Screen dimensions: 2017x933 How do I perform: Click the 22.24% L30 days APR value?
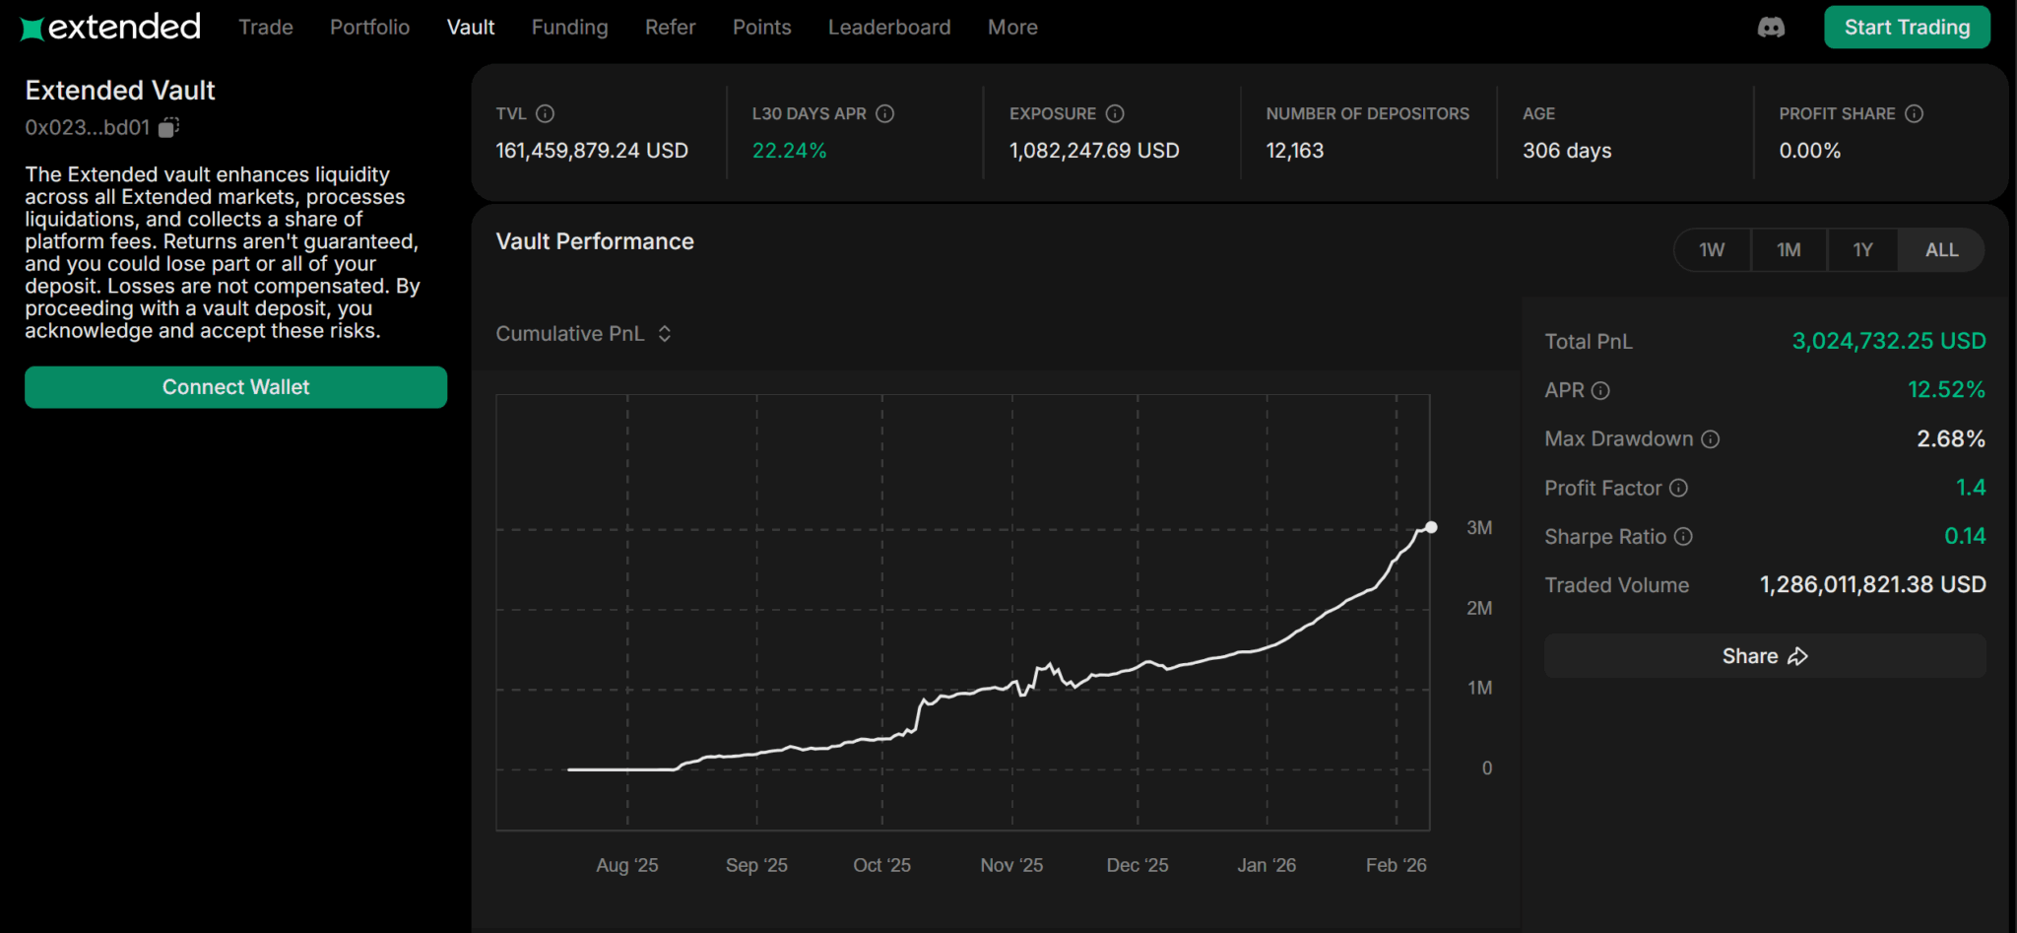pyautogui.click(x=789, y=151)
